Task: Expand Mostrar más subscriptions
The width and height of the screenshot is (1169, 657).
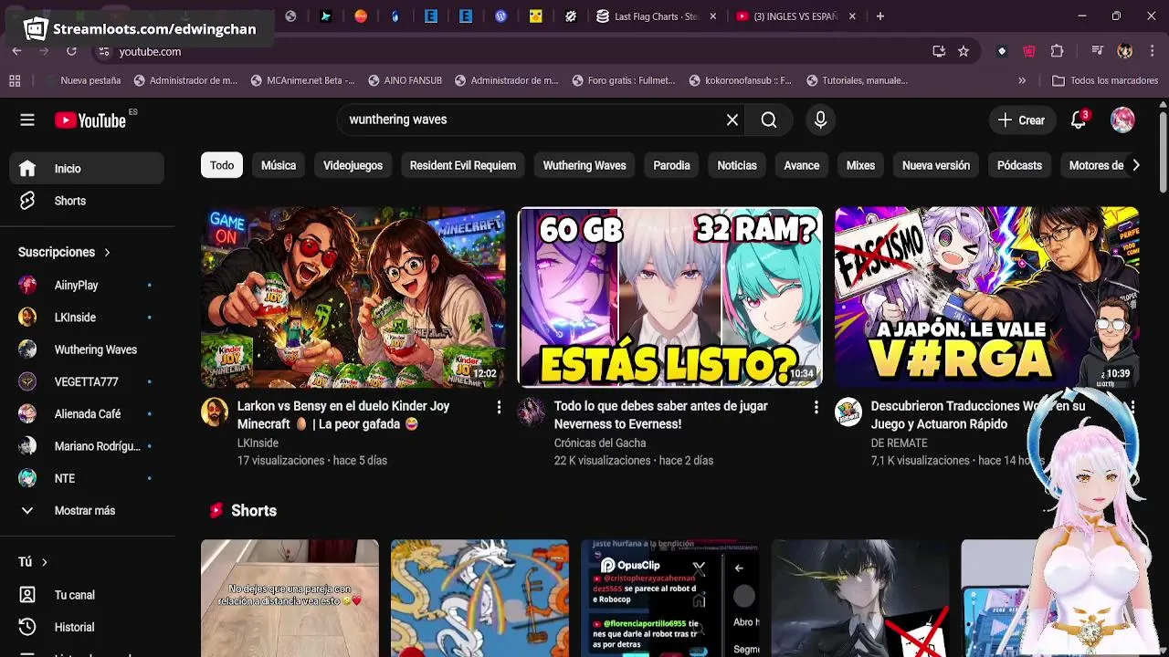Action: tap(88, 510)
